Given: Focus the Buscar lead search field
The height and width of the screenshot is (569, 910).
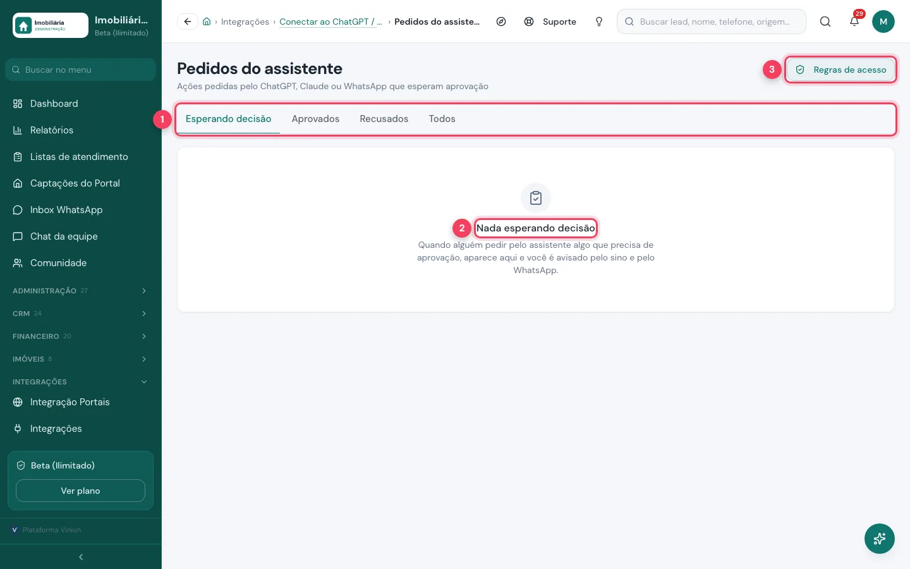Looking at the screenshot, I should tap(712, 21).
